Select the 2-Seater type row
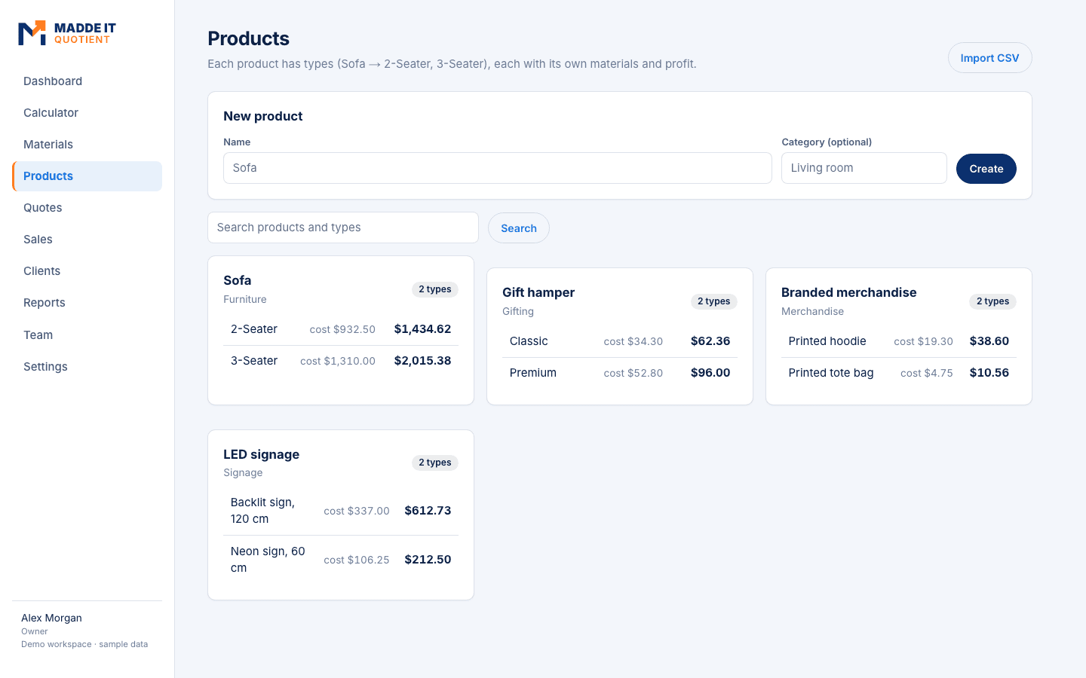This screenshot has height=678, width=1086. 341,329
